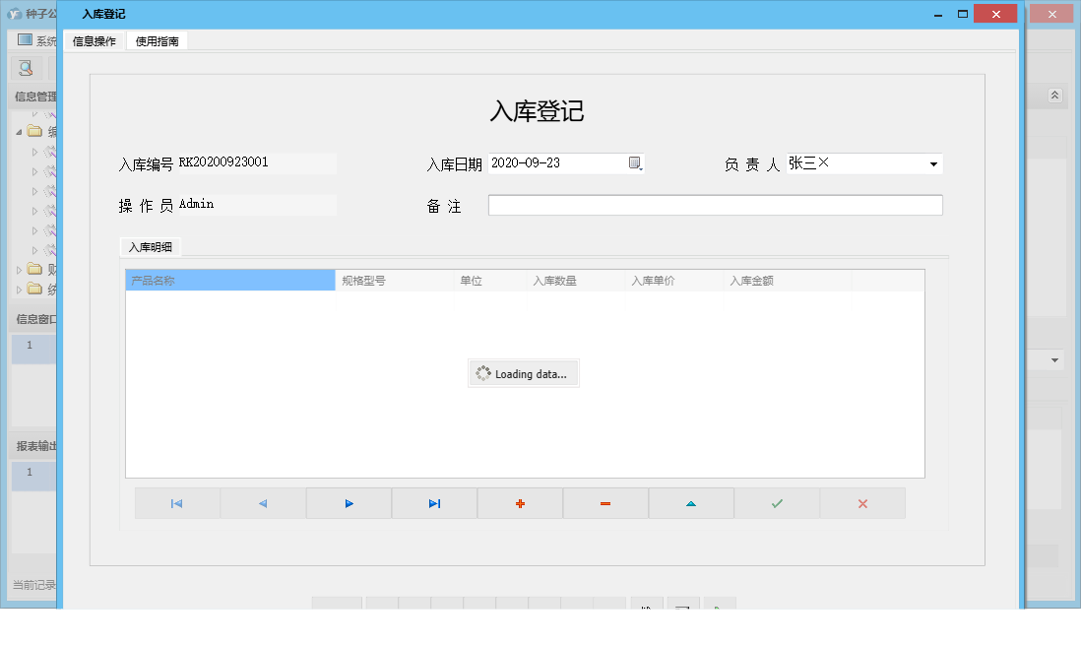Insert a new record with the plus icon
The image size is (1081, 645).
[520, 503]
